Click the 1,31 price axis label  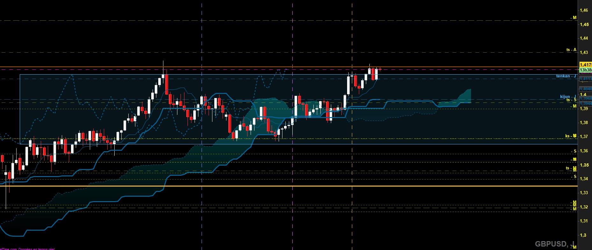pyautogui.click(x=584, y=221)
